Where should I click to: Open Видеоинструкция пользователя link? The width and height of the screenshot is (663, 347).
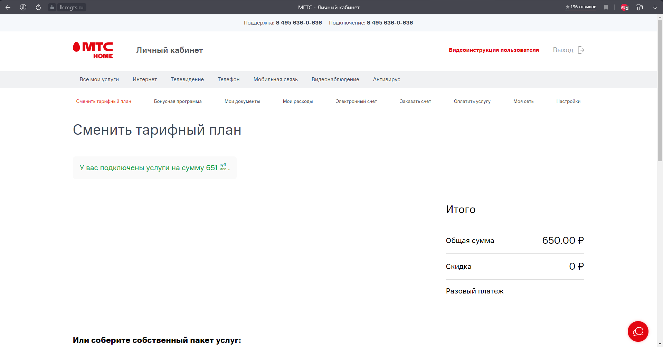click(494, 50)
